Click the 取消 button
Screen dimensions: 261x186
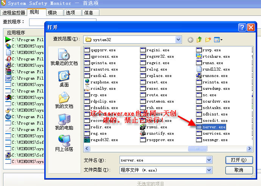click(239, 170)
